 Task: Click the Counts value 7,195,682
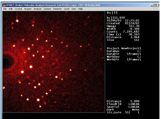[131, 32]
